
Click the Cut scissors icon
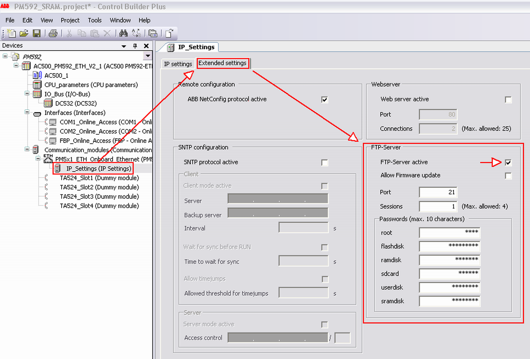tap(69, 33)
